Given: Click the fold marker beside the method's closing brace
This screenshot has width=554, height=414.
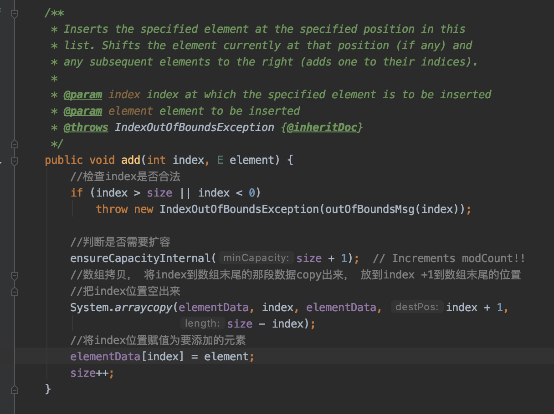Looking at the screenshot, I should 15,390.
